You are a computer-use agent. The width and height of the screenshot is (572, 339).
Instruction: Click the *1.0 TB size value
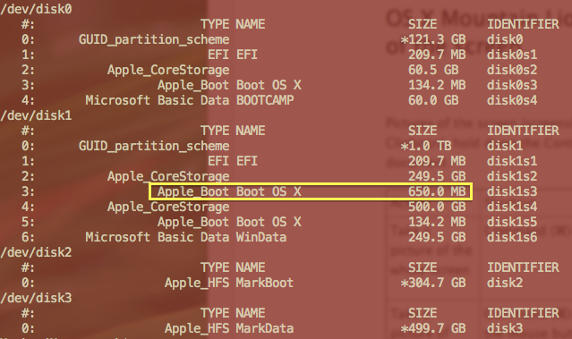pos(426,146)
